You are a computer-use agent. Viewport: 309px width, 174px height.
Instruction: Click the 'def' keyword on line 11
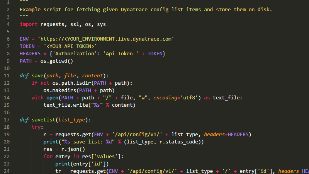point(24,76)
